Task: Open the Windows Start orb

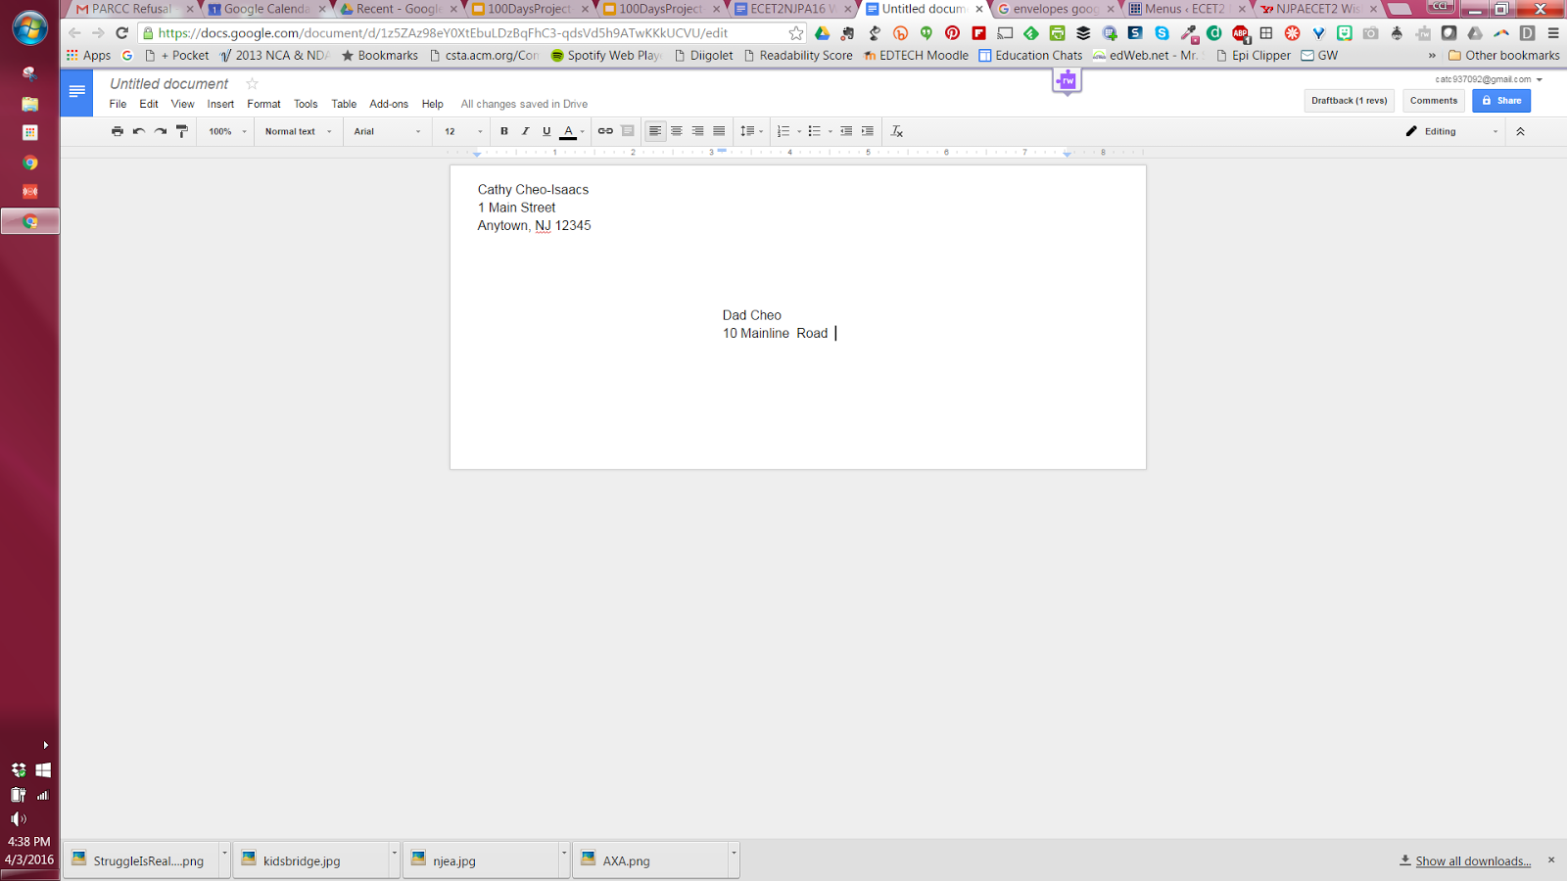Action: tap(30, 28)
